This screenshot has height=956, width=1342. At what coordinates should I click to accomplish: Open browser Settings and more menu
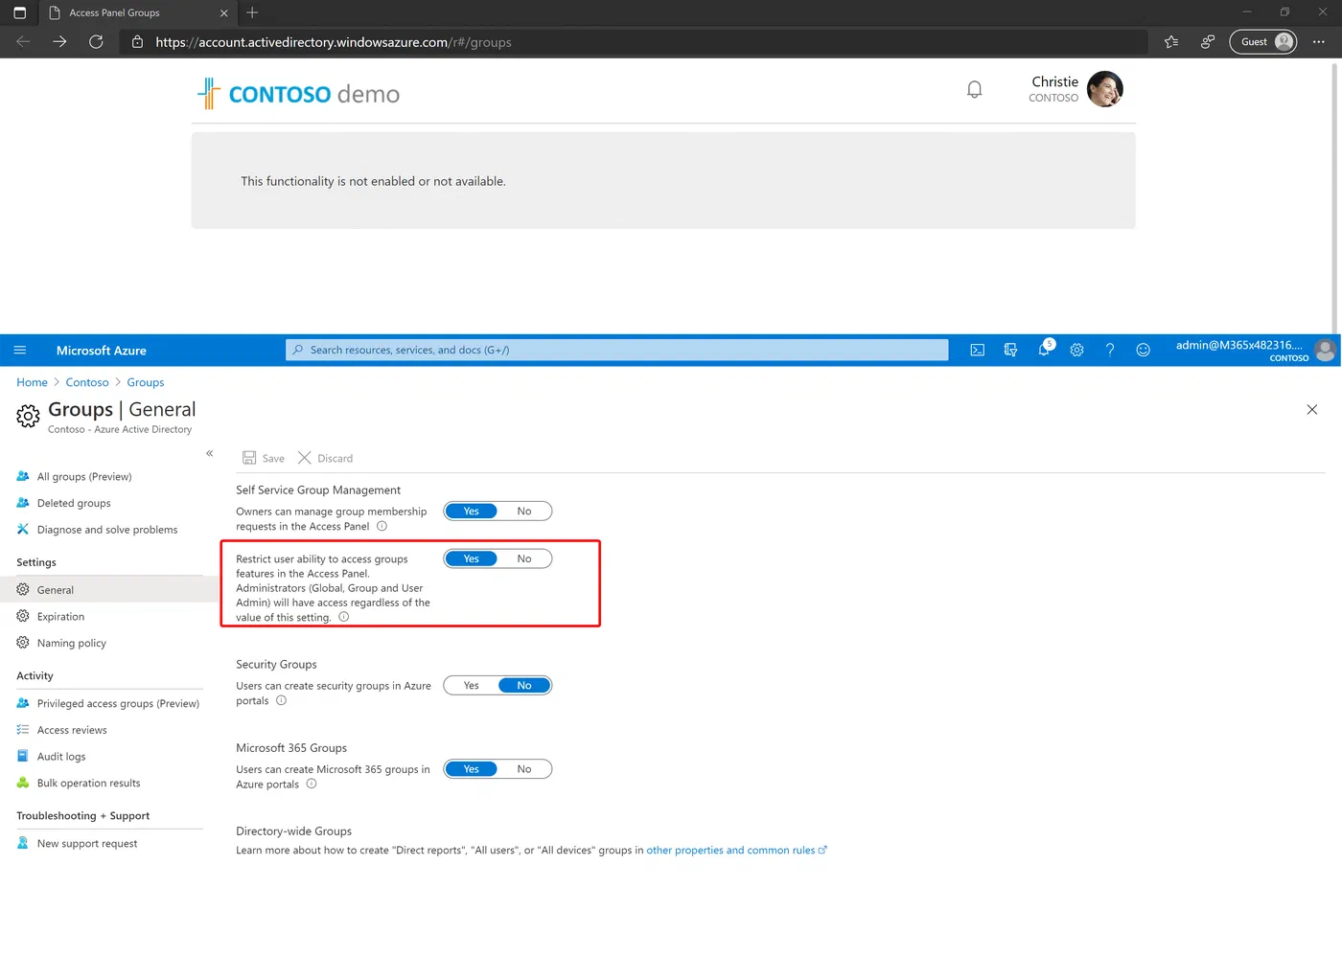[1319, 42]
